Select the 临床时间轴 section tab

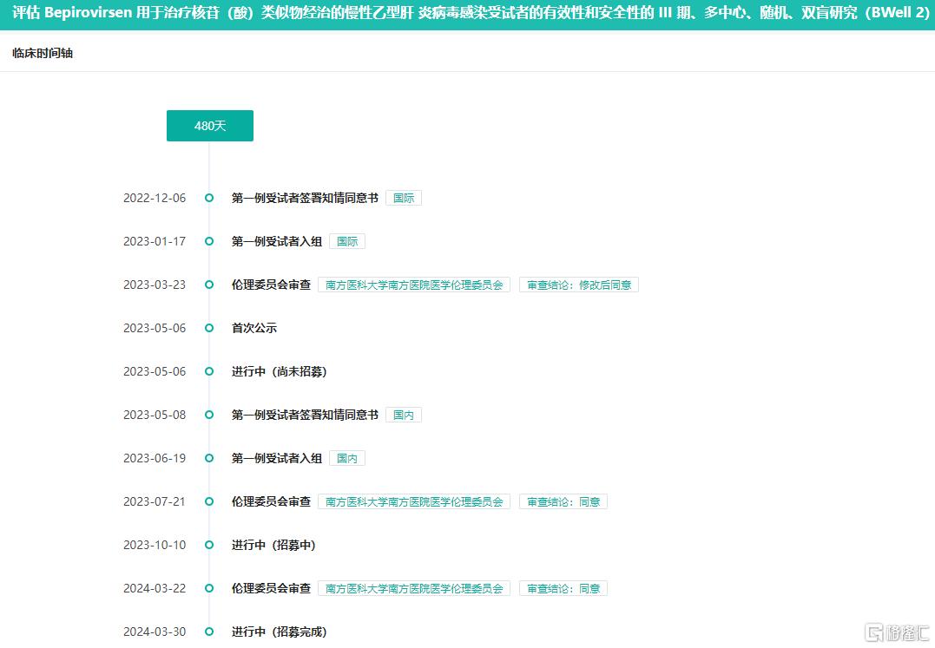tap(43, 53)
